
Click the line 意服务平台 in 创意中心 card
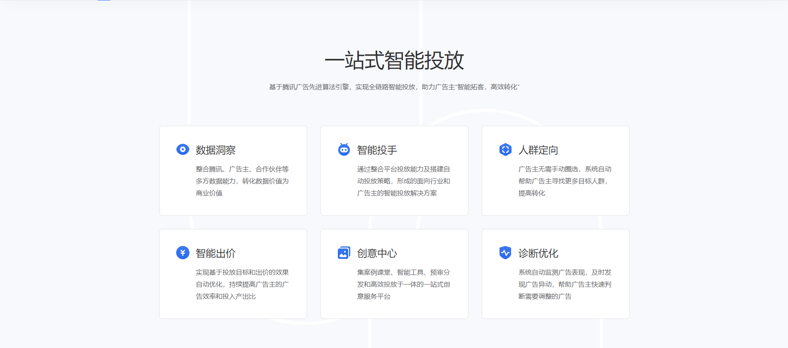coord(373,297)
